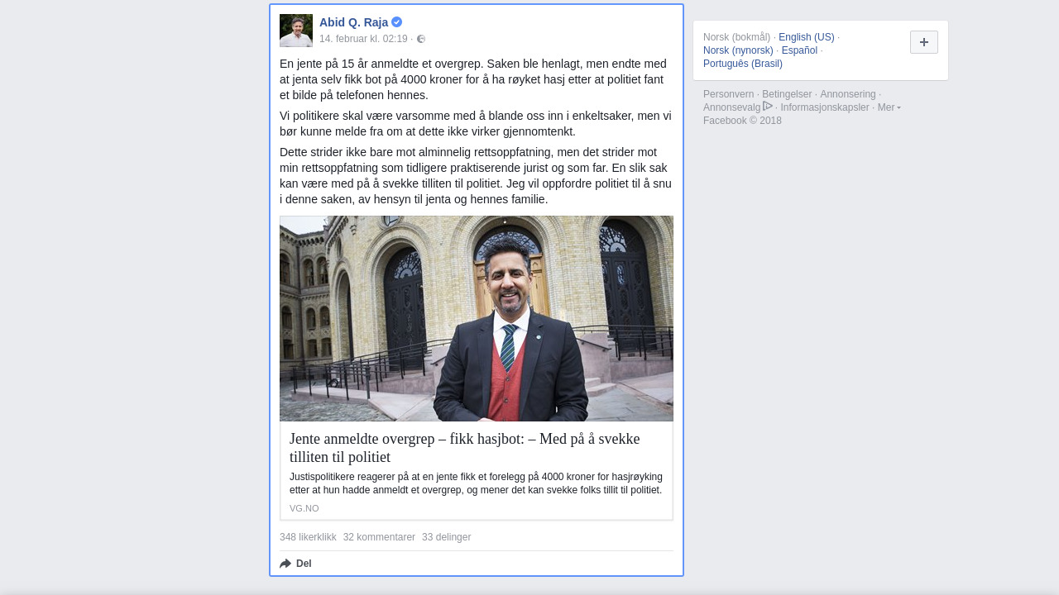The image size is (1059, 595).
Task: Switch language to Português (Brasil)
Action: coord(743,64)
